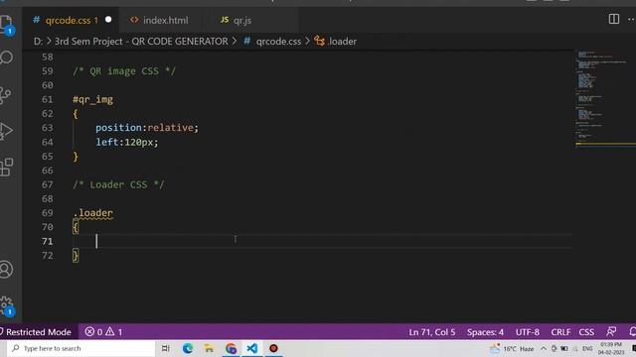Open Task View on the taskbar
Image resolution: width=636 pixels, height=357 pixels.
point(166,348)
